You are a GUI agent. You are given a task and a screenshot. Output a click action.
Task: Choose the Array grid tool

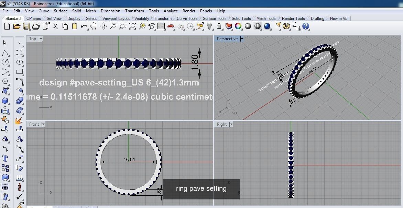[x=5, y=187]
